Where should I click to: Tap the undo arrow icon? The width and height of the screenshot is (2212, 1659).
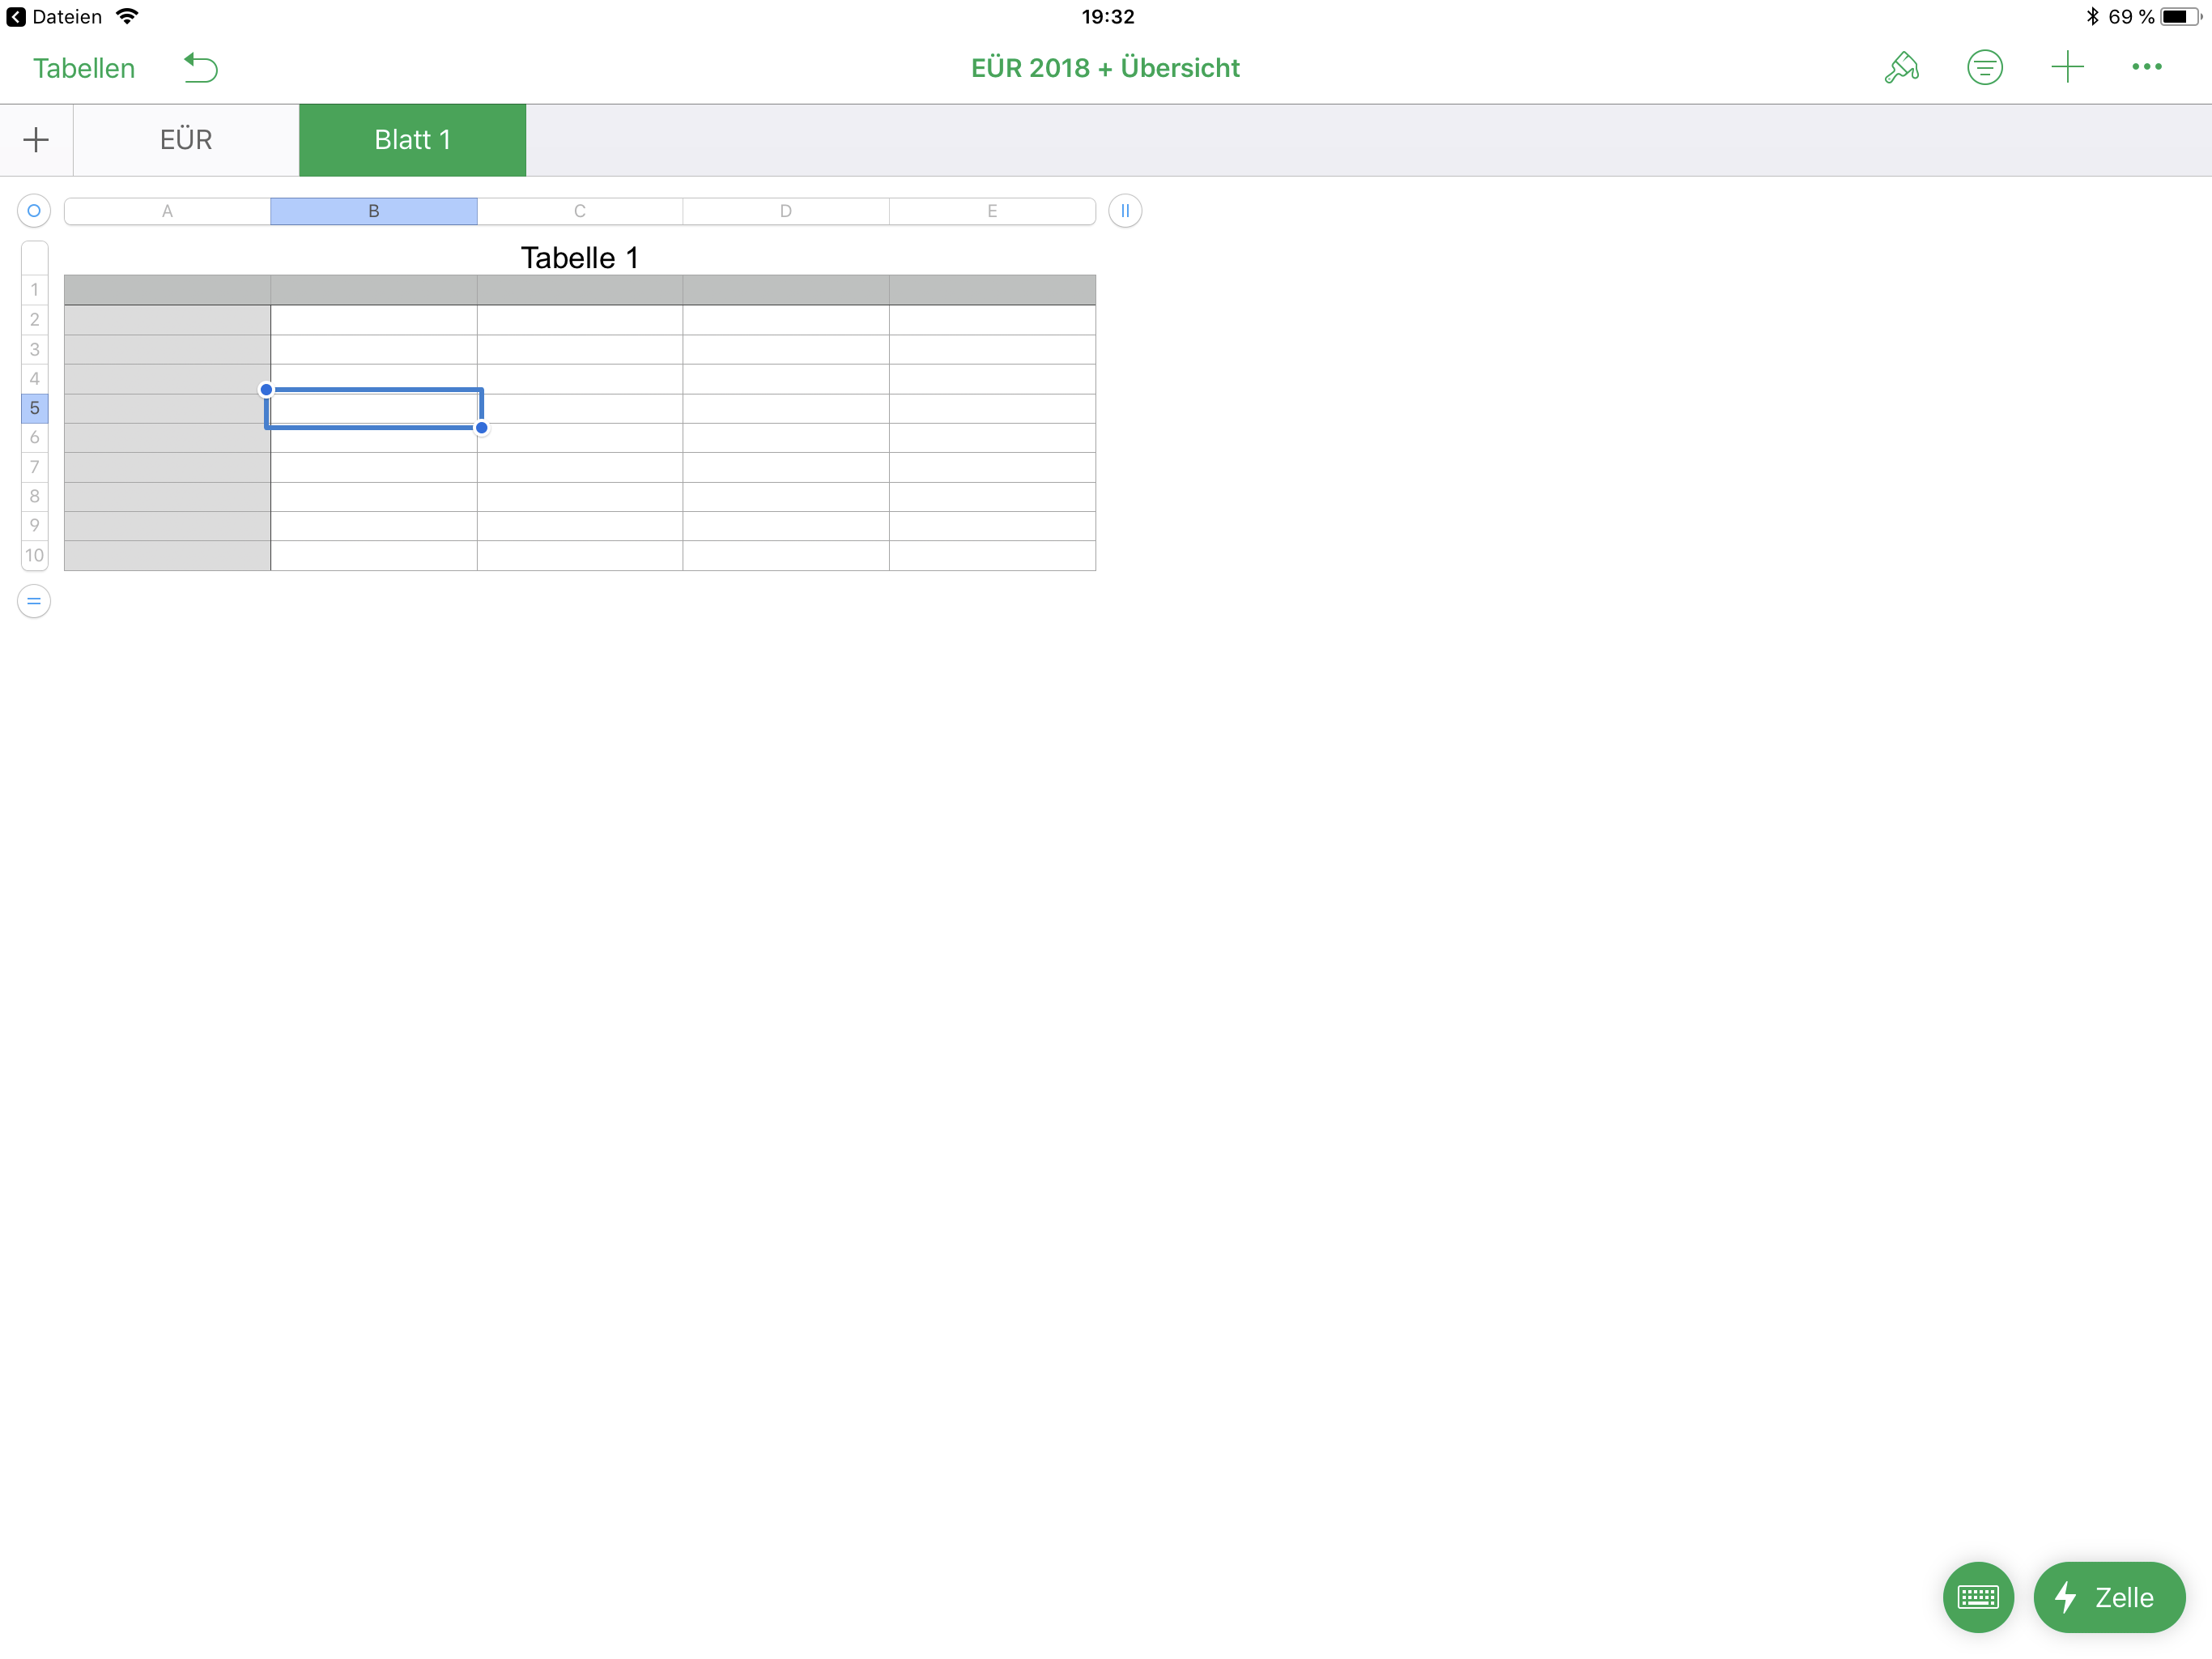pos(201,68)
